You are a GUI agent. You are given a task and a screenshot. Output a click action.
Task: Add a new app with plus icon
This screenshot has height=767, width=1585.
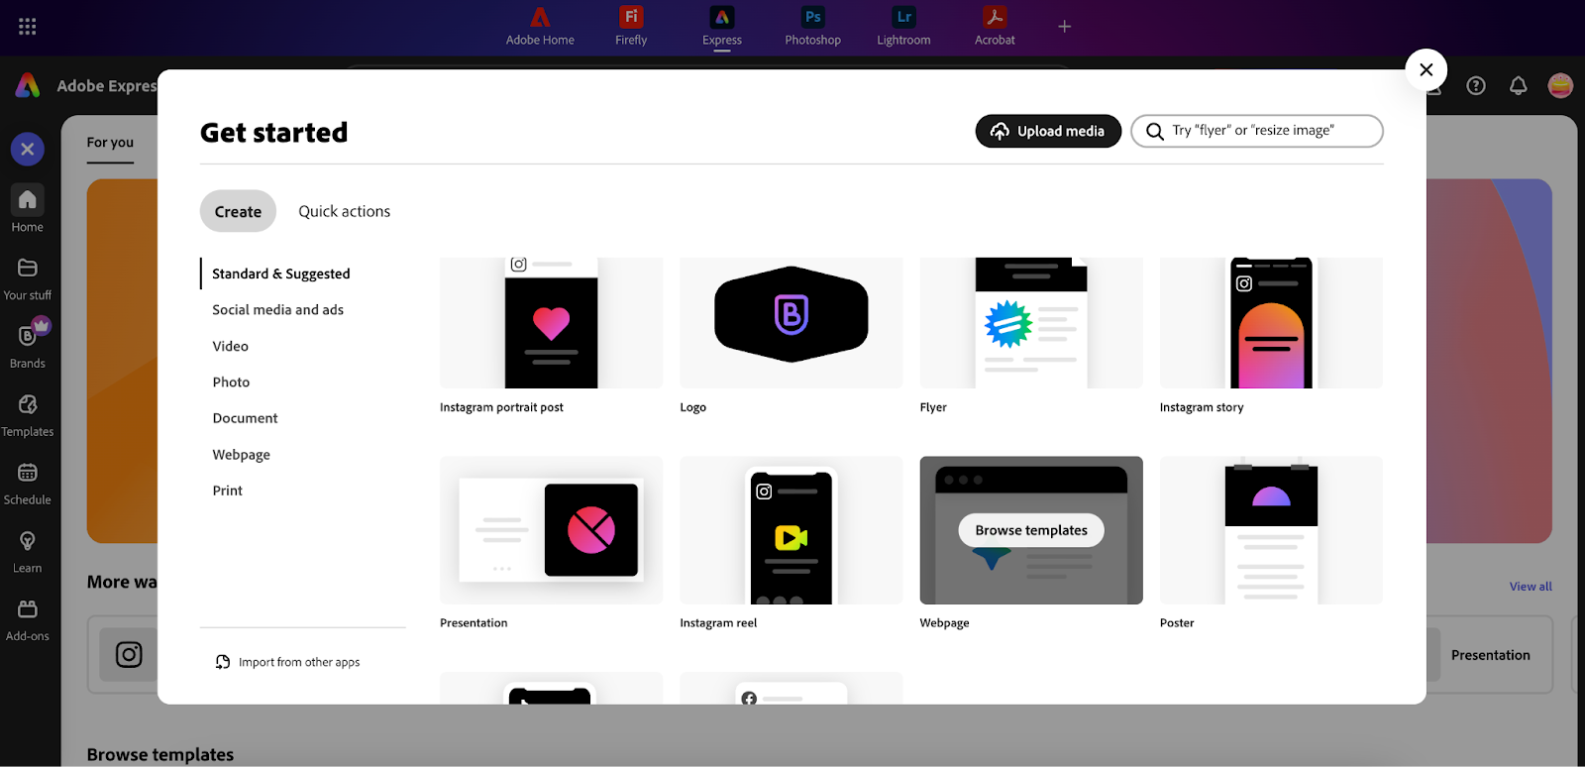click(x=1065, y=27)
